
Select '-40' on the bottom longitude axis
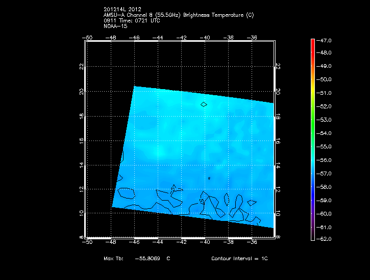(x=205, y=242)
